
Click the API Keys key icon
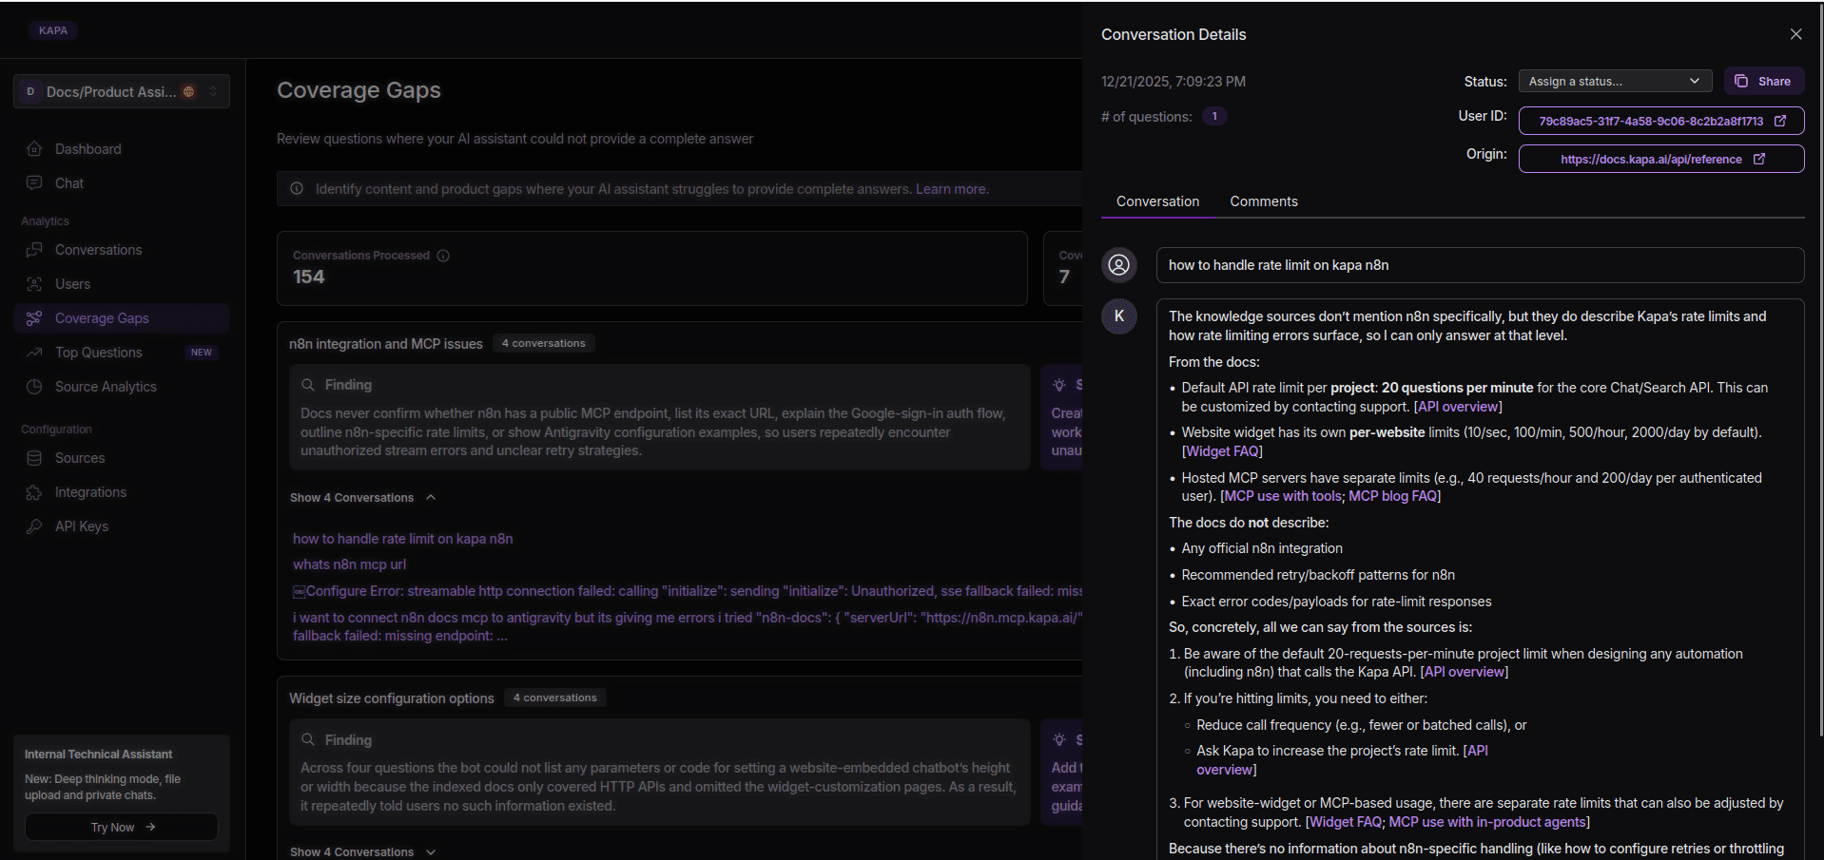(x=34, y=526)
